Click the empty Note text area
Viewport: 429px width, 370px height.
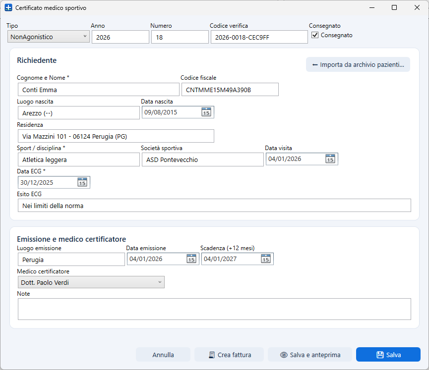pyautogui.click(x=214, y=309)
